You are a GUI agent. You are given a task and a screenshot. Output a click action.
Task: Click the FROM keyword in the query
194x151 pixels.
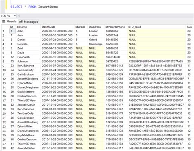tap(32, 7)
